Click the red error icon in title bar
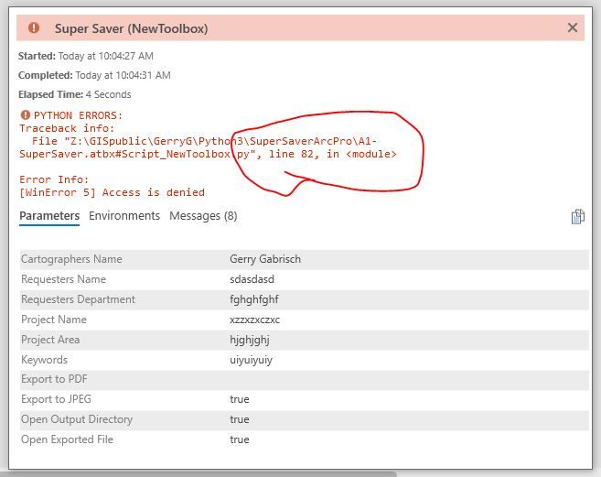 pos(35,28)
